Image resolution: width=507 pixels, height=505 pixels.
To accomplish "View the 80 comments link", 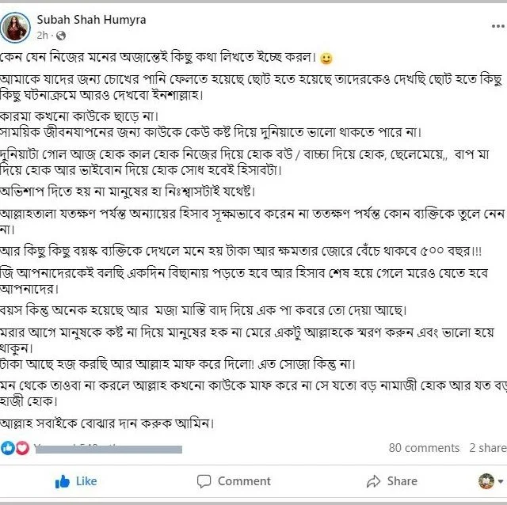I will pos(424,448).
